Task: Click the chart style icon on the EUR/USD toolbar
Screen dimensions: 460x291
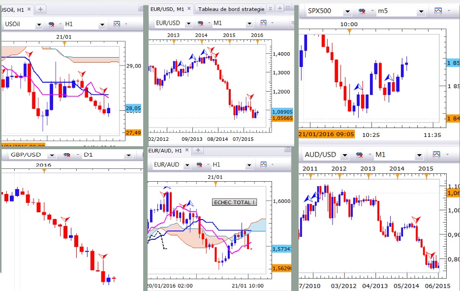Action: (x=263, y=23)
